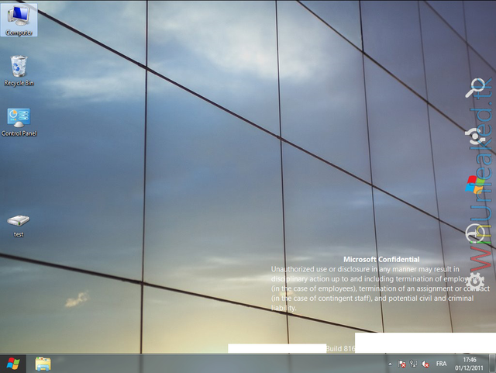Expand hidden notification area icons

click(x=390, y=364)
